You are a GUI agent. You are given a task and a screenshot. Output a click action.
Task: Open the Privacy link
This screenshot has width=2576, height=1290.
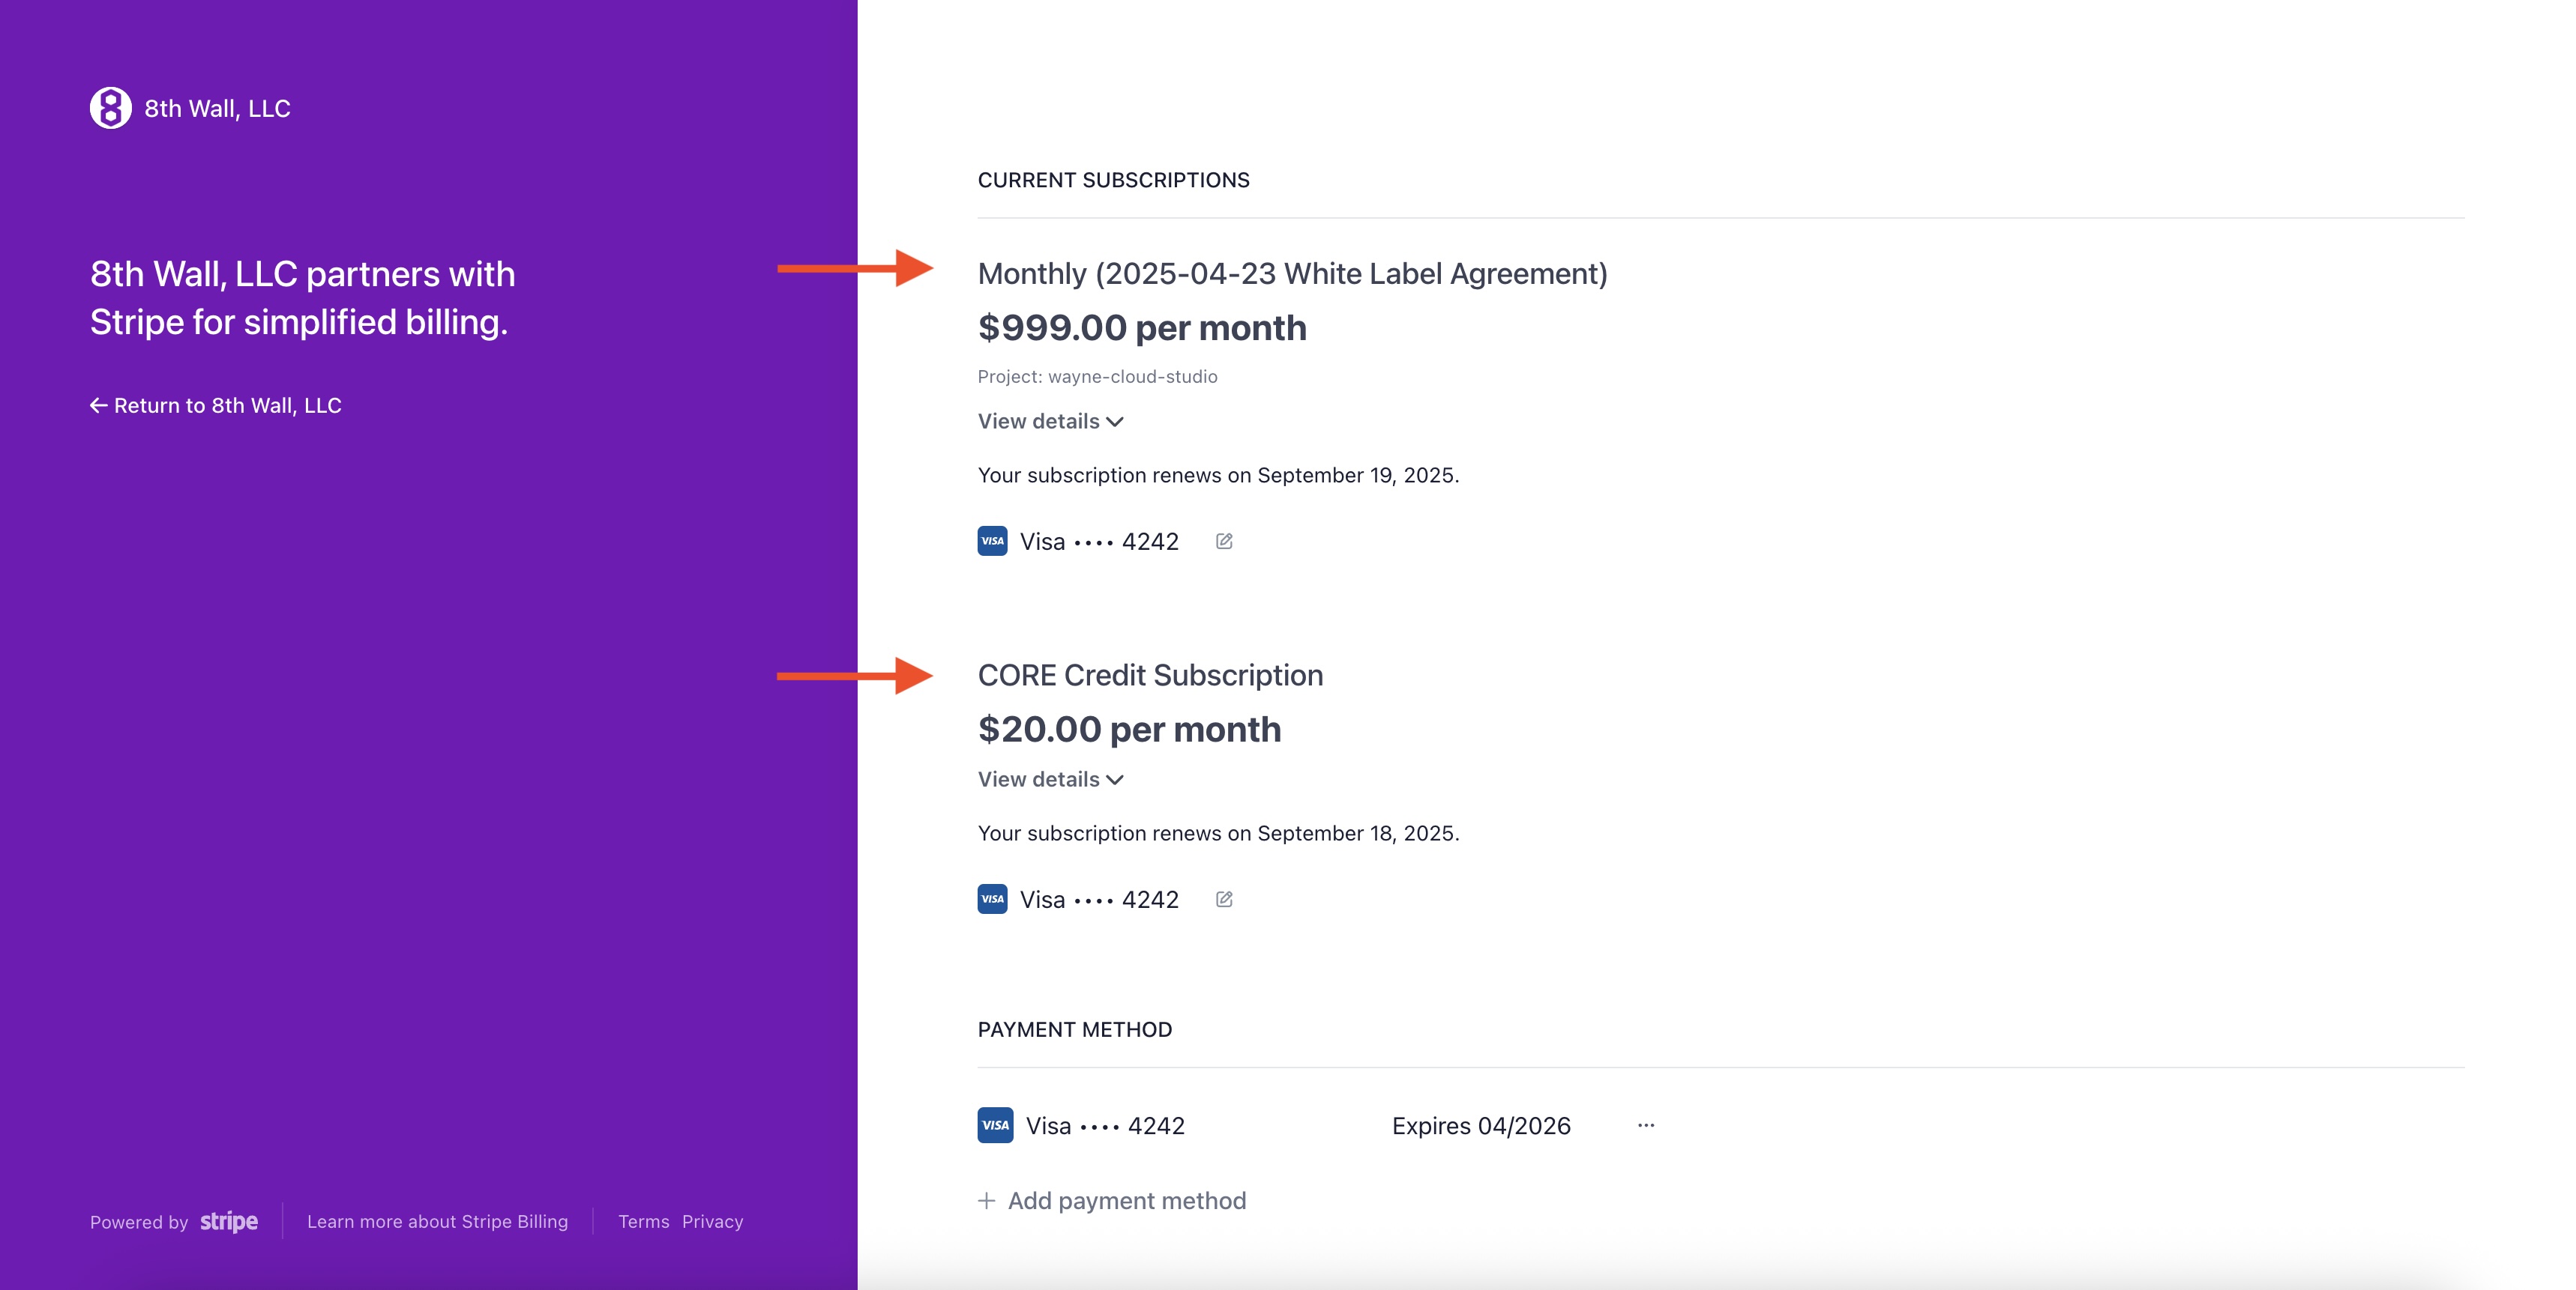pyautogui.click(x=712, y=1221)
